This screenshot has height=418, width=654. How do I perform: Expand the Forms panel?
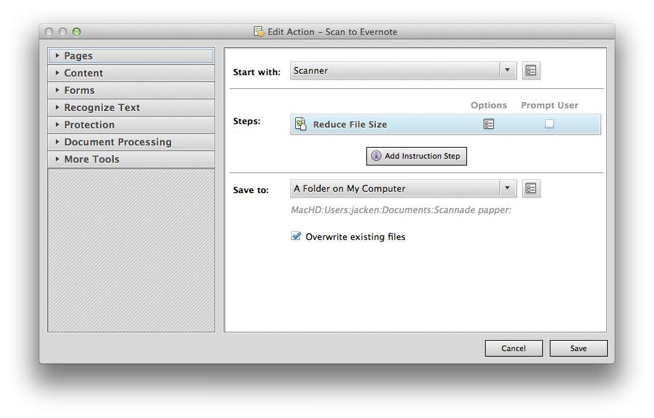(131, 90)
